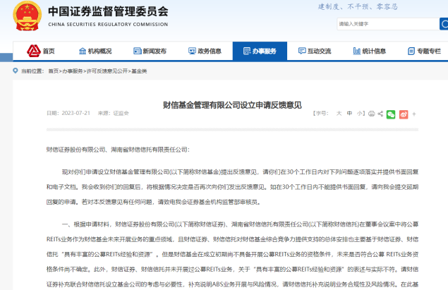Go to 办事服务 in the breadcrumb
448x290 pixels.
(x=73, y=71)
